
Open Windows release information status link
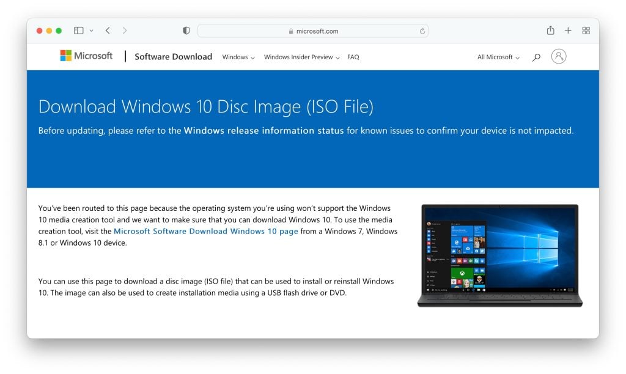click(263, 131)
